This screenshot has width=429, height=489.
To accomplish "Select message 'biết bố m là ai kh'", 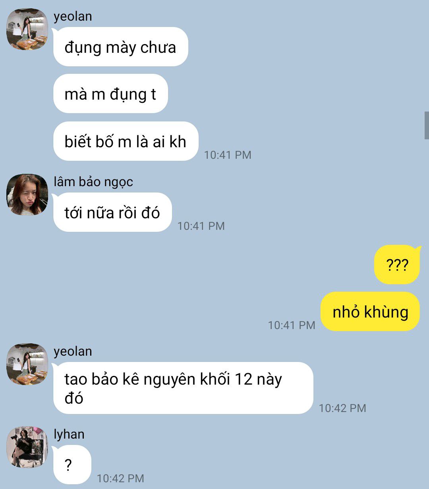I will point(126,141).
